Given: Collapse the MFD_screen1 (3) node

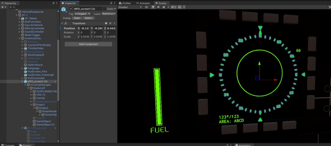Looking at the screenshot, I should [23, 82].
